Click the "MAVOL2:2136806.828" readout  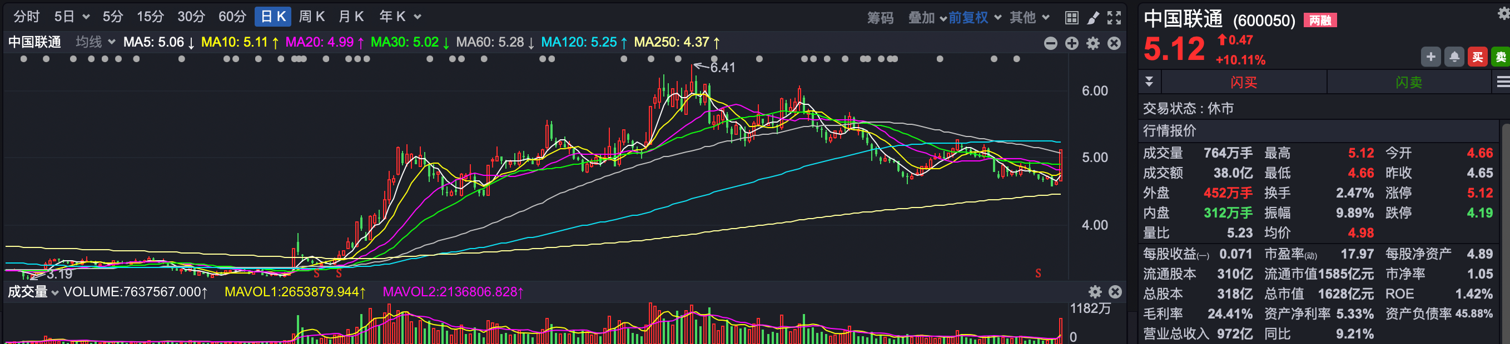click(450, 292)
